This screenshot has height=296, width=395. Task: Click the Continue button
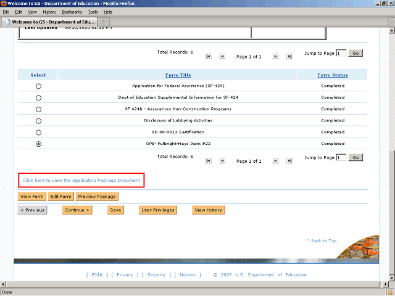pos(77,210)
